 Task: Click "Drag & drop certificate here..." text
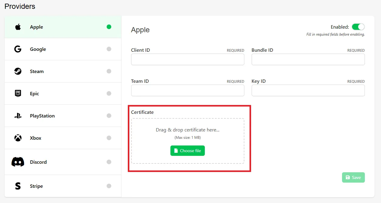[x=188, y=130]
